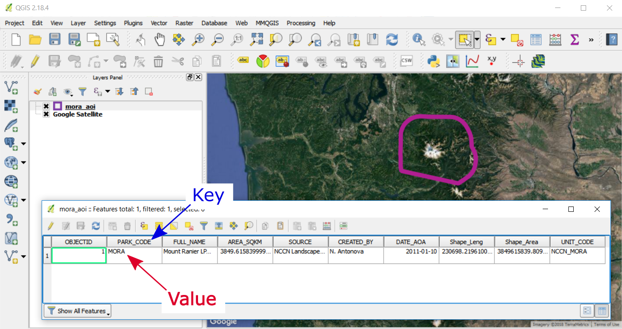Open the MMQGIS menu
The width and height of the screenshot is (622, 329).
pos(267,23)
